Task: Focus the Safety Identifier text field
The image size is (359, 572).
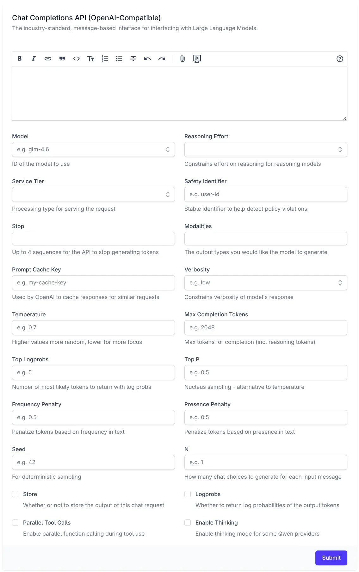Action: [266, 194]
